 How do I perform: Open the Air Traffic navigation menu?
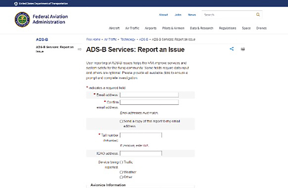(x=132, y=28)
